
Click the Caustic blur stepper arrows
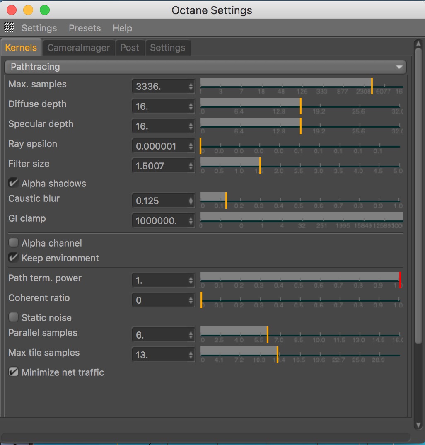[191, 201]
